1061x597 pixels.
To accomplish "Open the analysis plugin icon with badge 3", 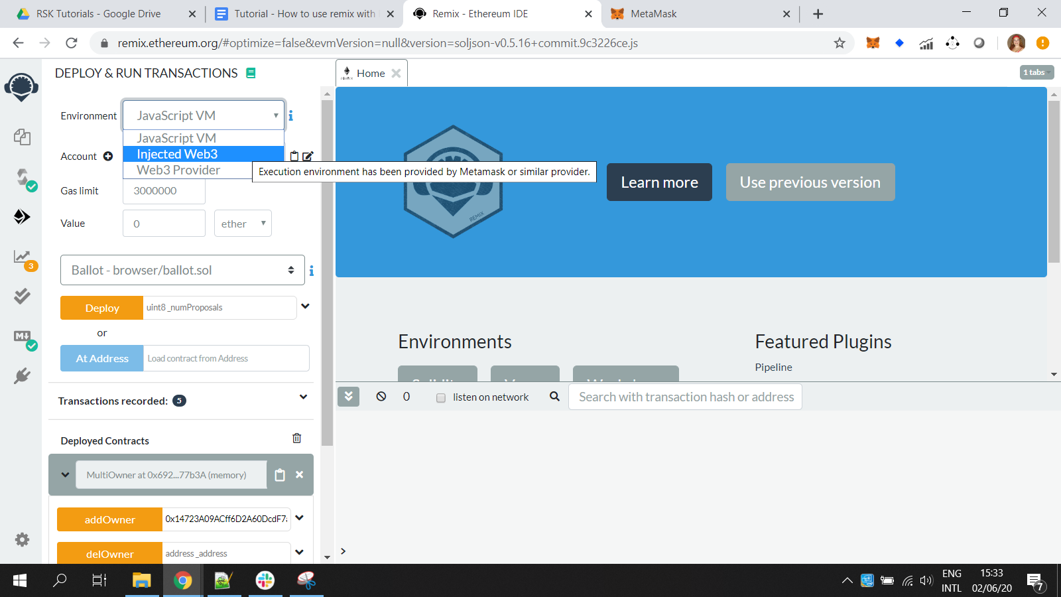I will click(x=24, y=258).
